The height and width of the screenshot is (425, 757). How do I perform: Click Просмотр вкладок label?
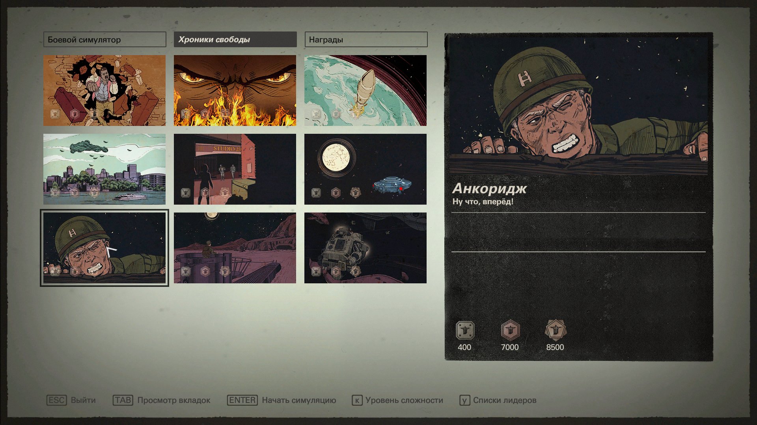point(174,400)
